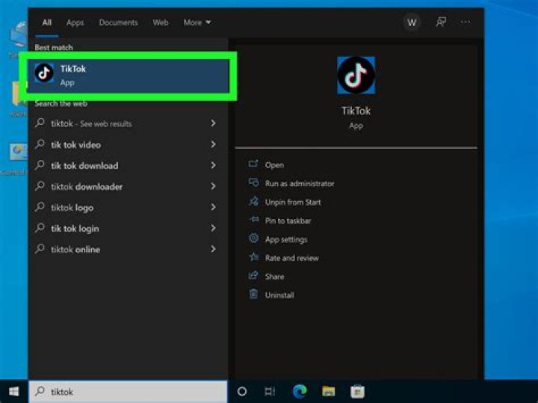Expand arrow for tik tok download
538x403 pixels.
pyautogui.click(x=213, y=165)
